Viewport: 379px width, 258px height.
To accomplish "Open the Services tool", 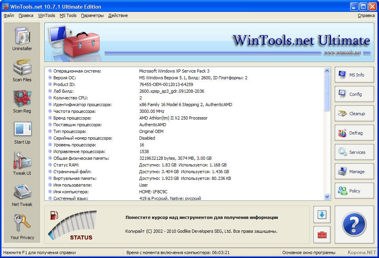I will (x=354, y=152).
